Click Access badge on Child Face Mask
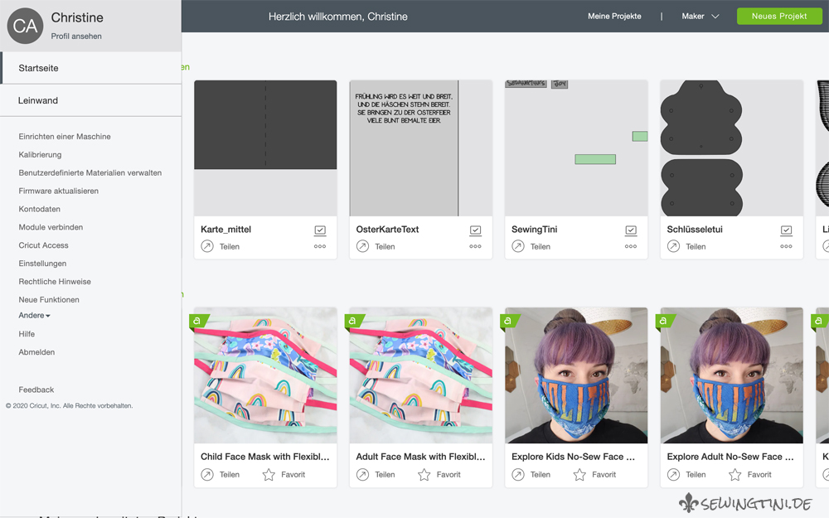This screenshot has width=829, height=518. [x=198, y=322]
